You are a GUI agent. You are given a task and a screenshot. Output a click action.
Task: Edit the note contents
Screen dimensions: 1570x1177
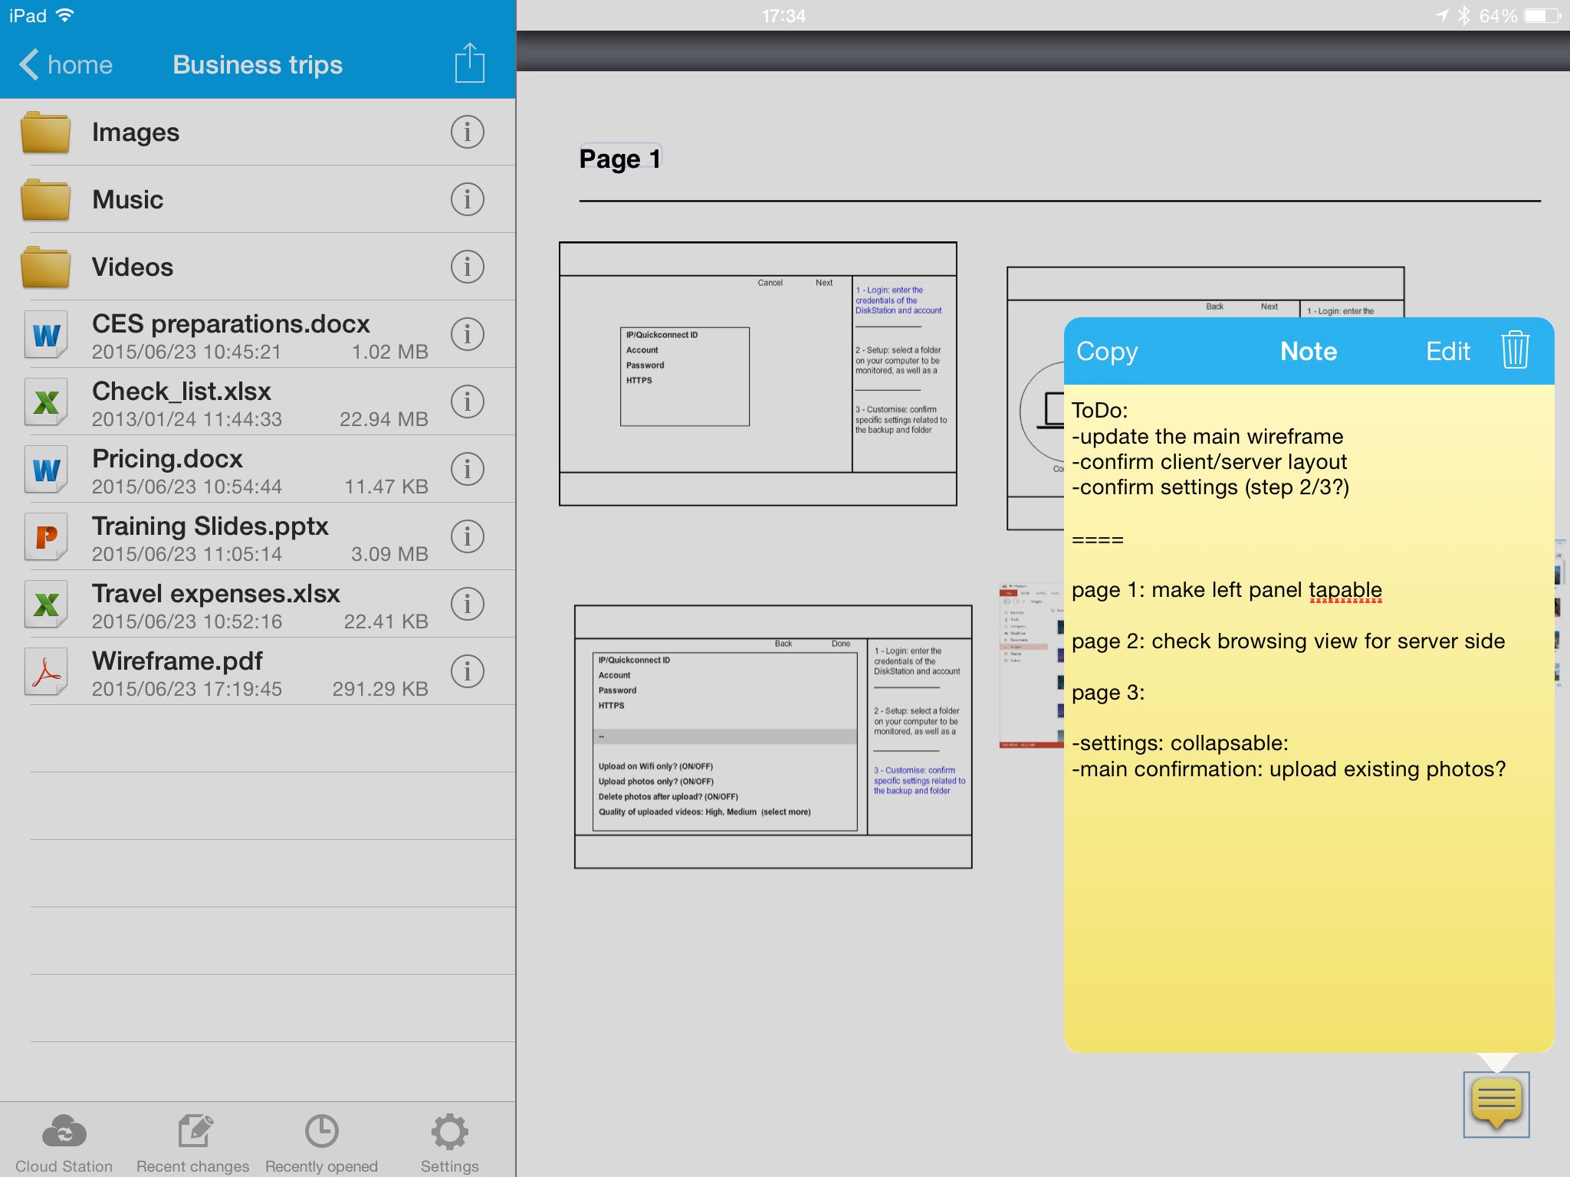pyautogui.click(x=1447, y=351)
